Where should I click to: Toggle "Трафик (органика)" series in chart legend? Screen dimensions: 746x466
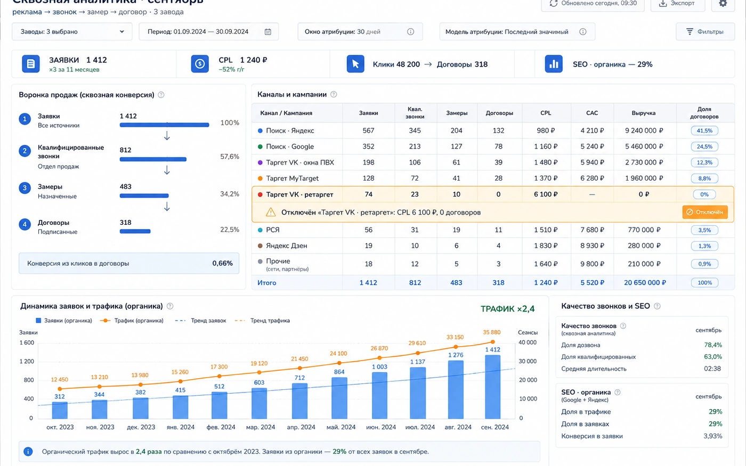click(x=132, y=321)
